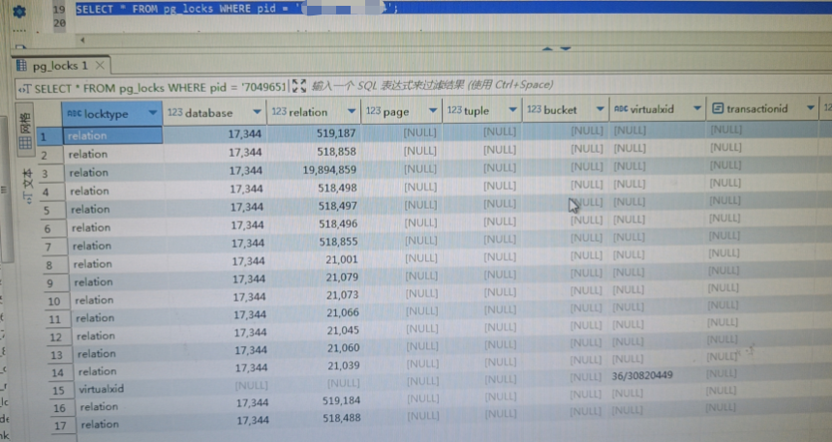This screenshot has height=442, width=832.
Task: Open the relation column filter dropdown
Action: (x=352, y=111)
